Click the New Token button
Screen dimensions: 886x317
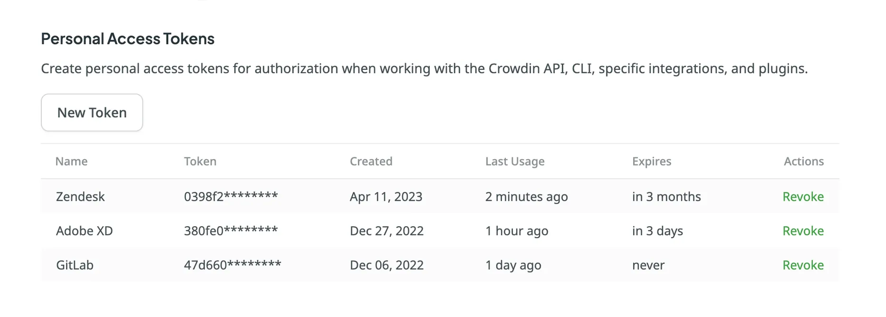click(x=92, y=113)
